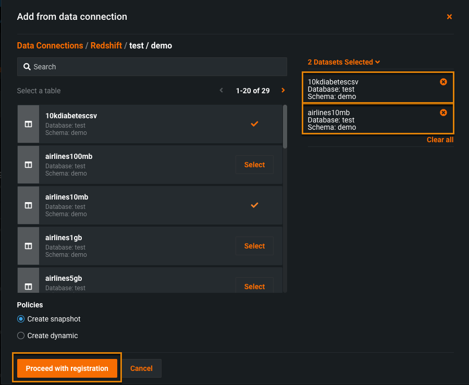Screen dimensions: 469x385
Task: Click the table icon beside airlines100mb
Action: tap(28, 165)
